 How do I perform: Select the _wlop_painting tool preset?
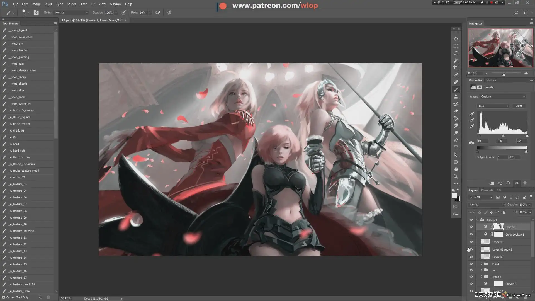tap(20, 57)
